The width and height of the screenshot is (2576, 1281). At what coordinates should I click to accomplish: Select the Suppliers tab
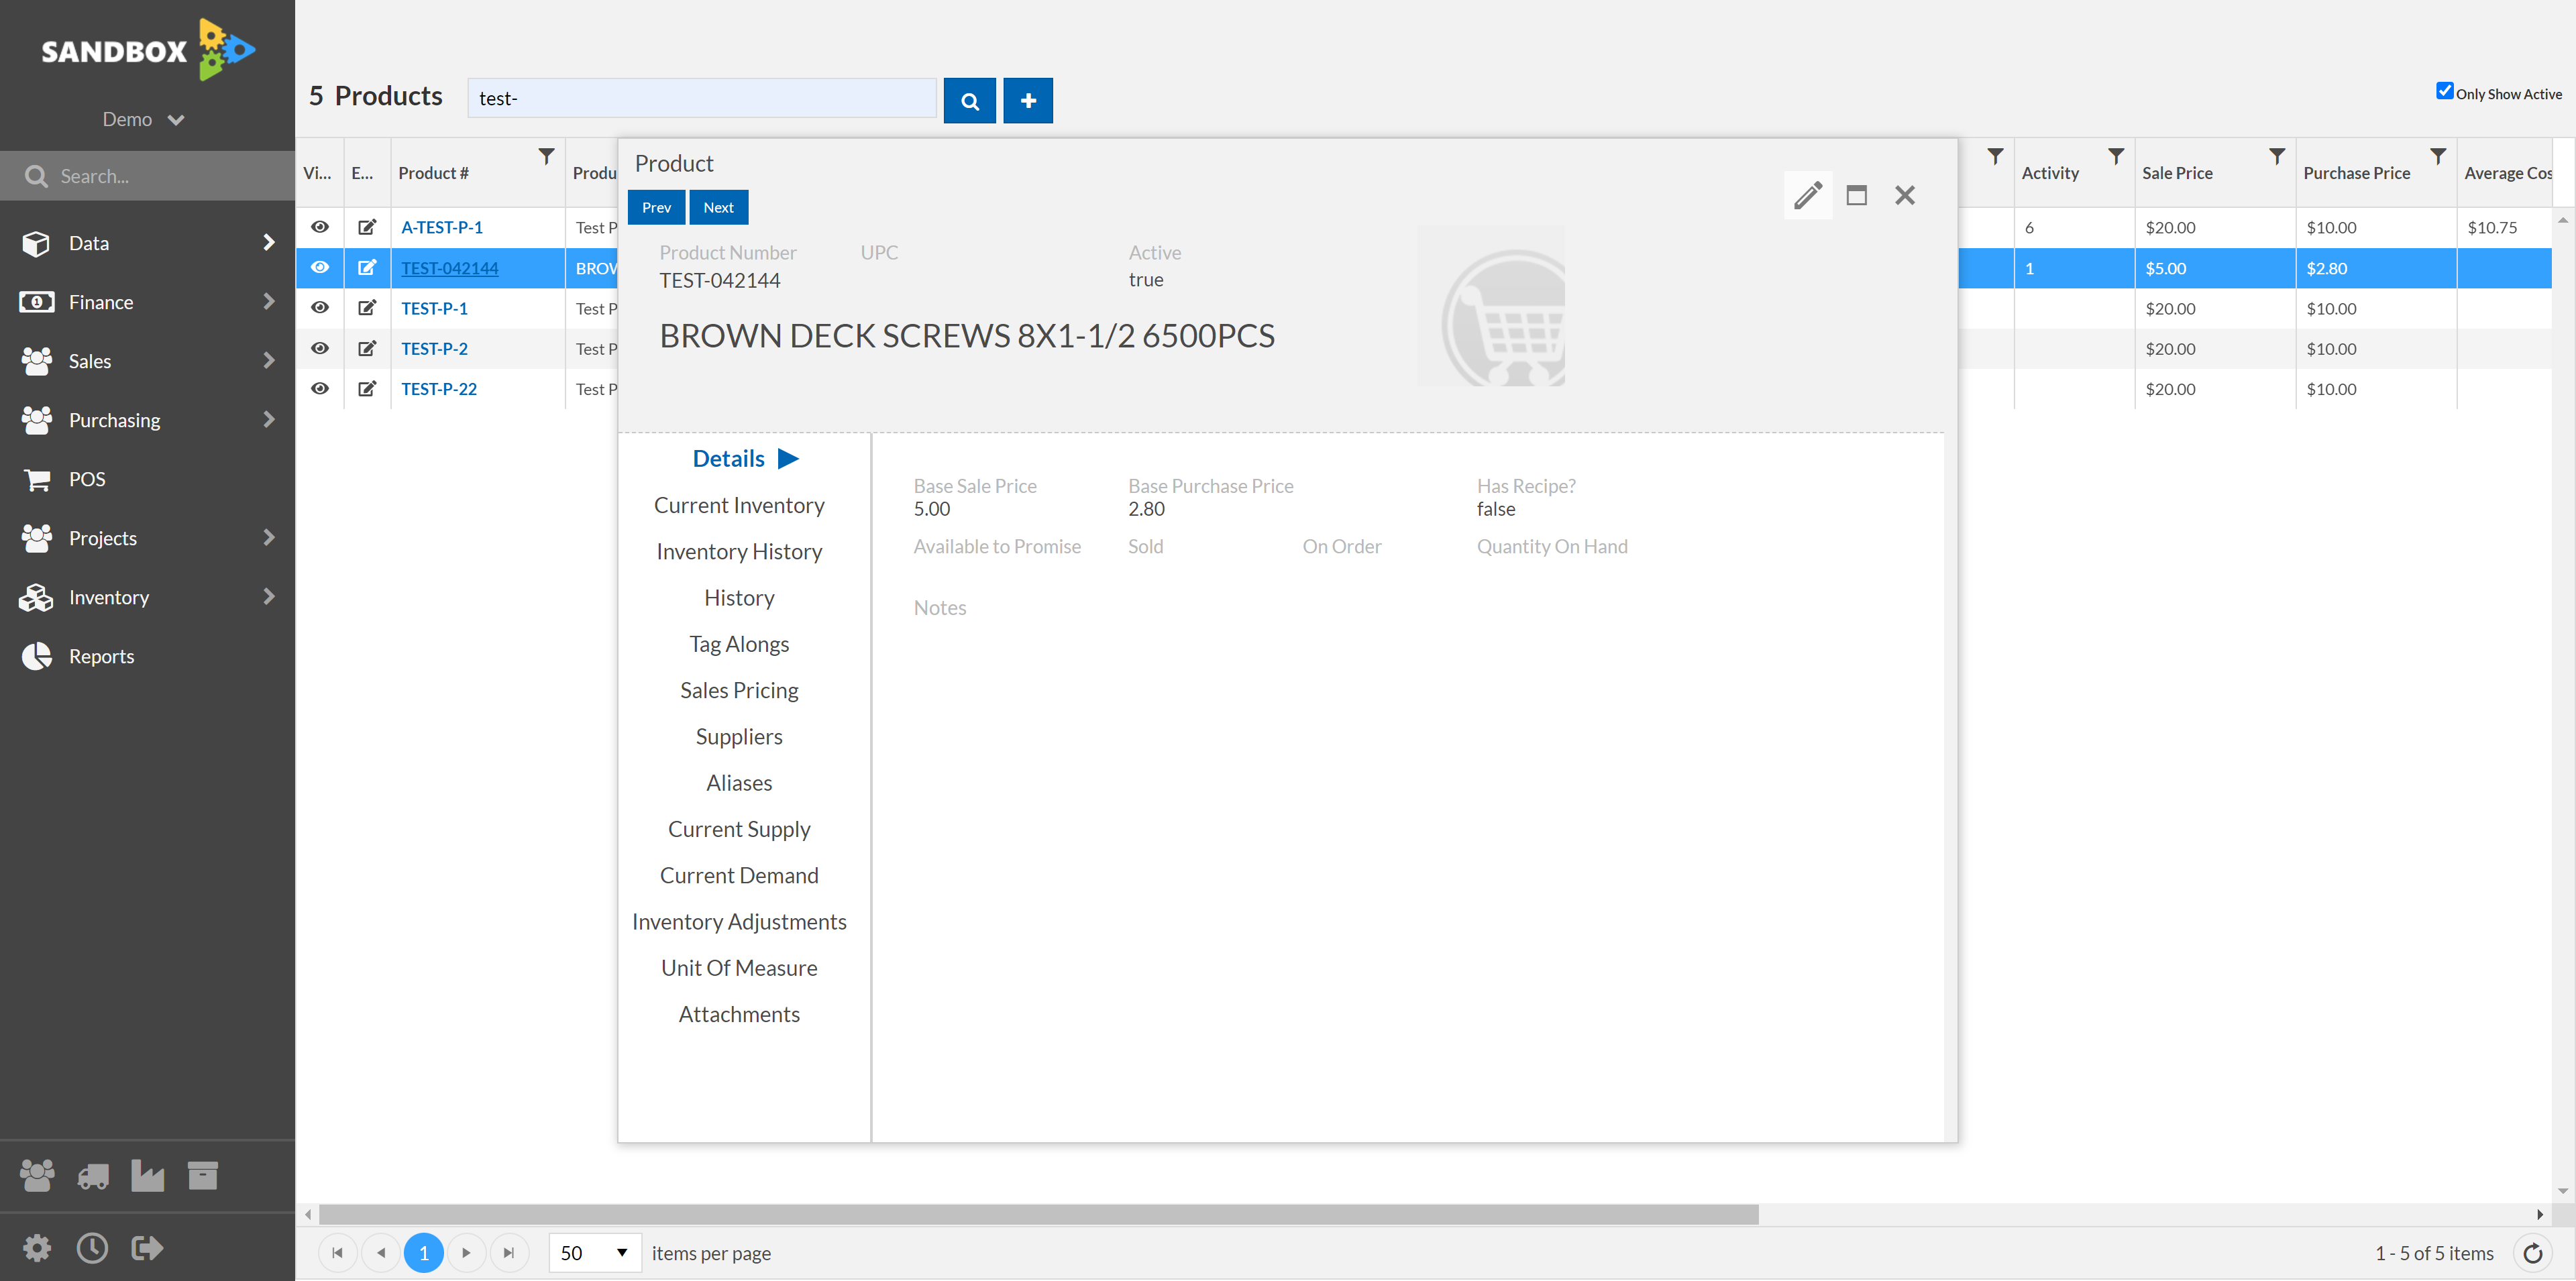coord(739,736)
